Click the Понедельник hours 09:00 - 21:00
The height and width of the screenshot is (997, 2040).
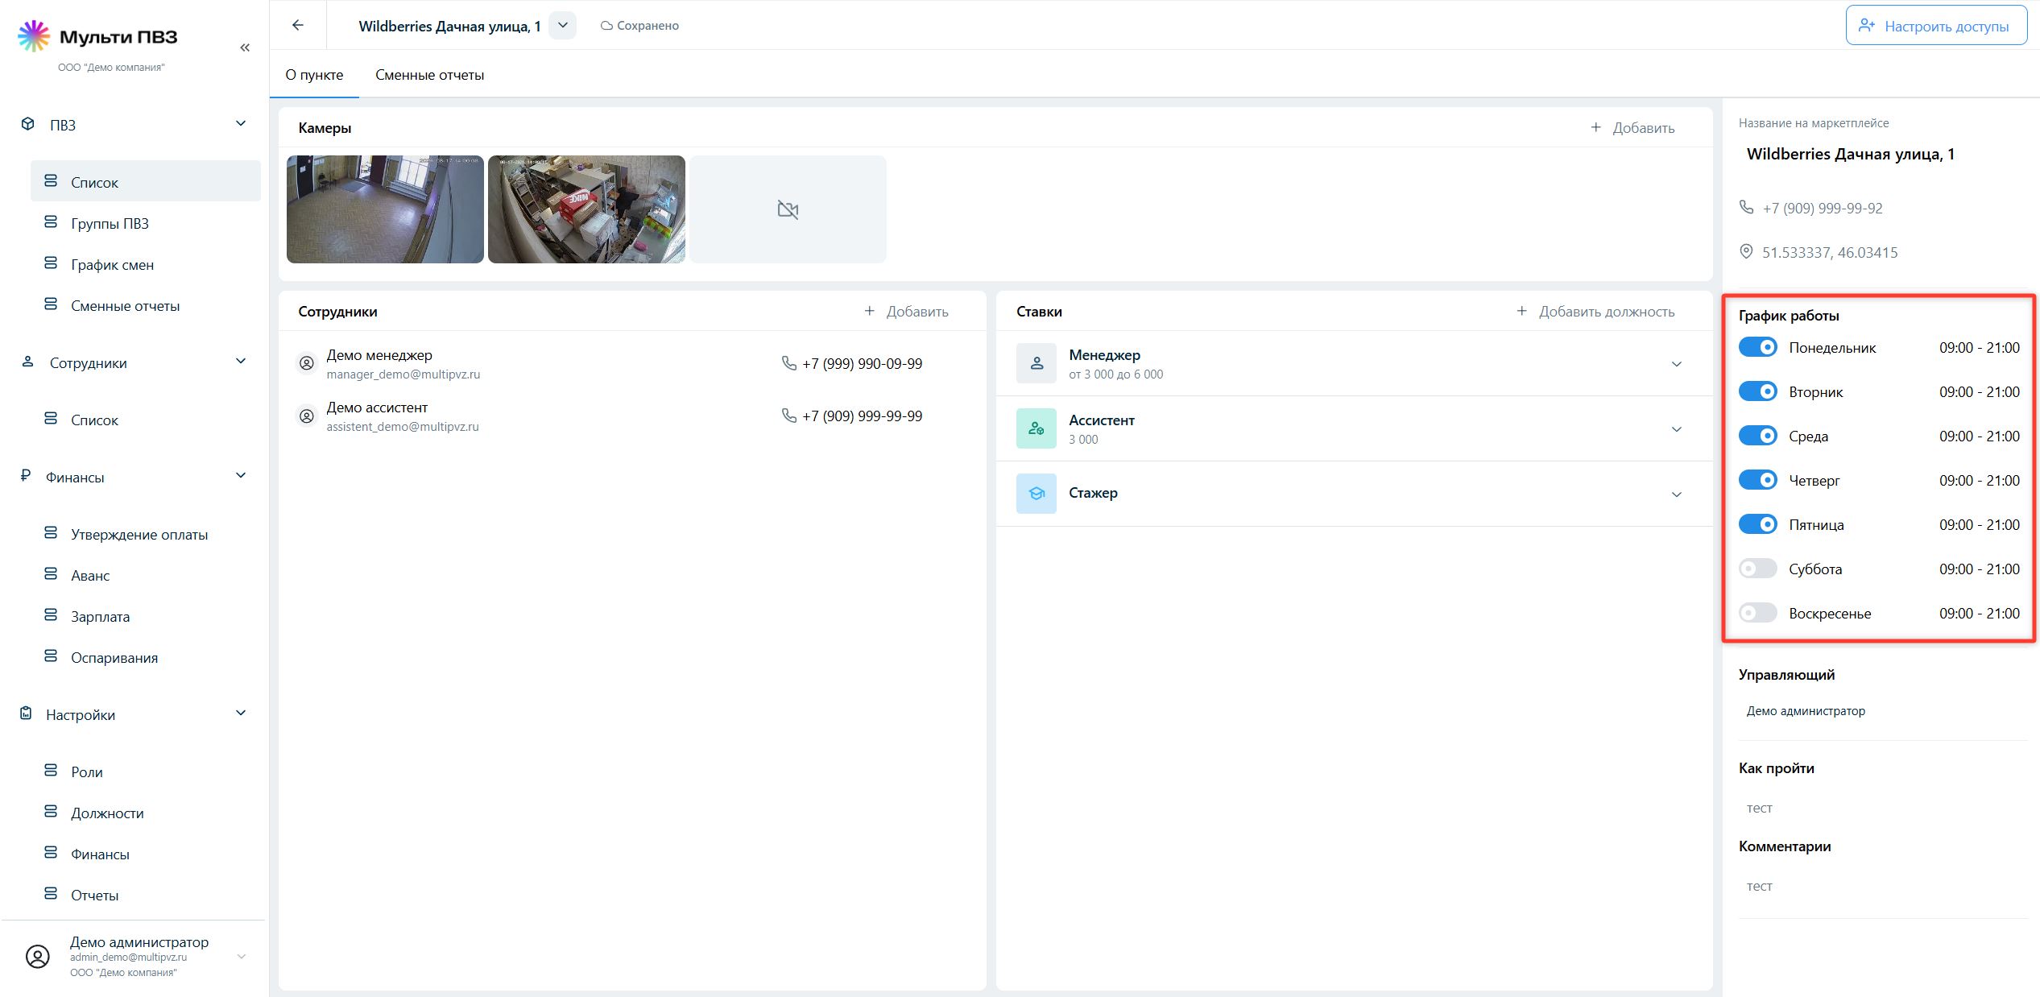[1979, 347]
